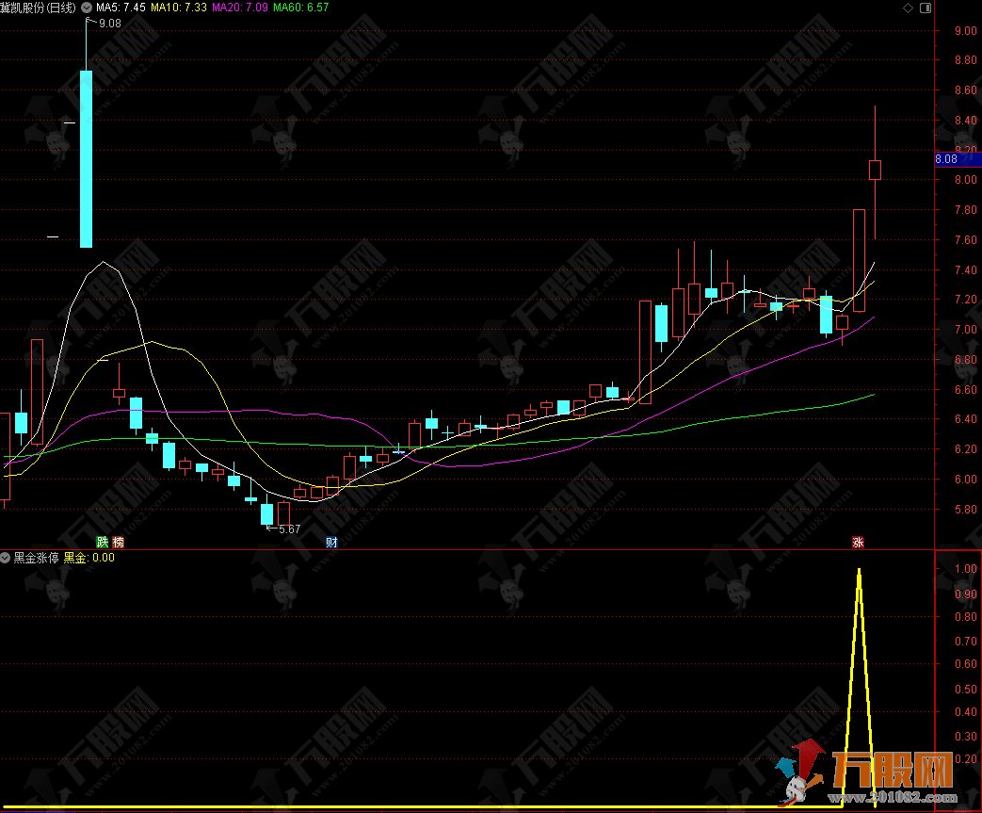The width and height of the screenshot is (982, 813).
Task: Click the green 跌 event marker
Action: [102, 543]
